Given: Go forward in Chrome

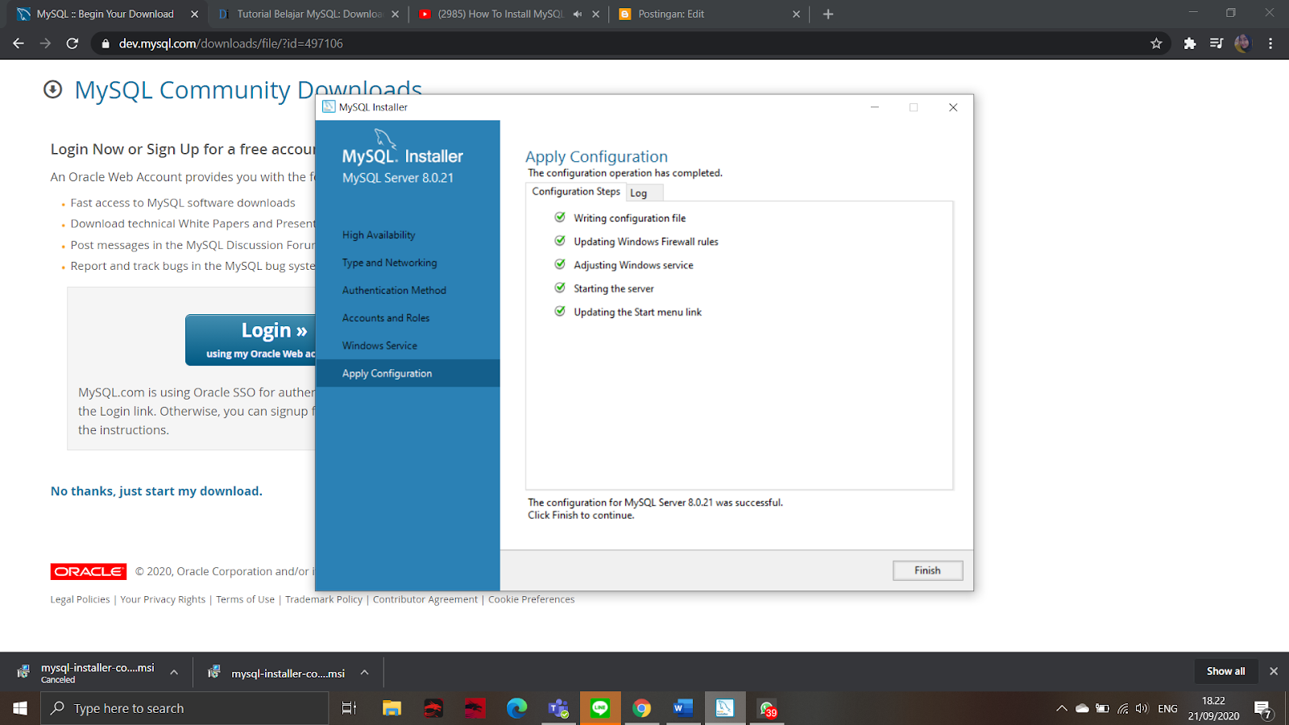Looking at the screenshot, I should click(x=45, y=43).
